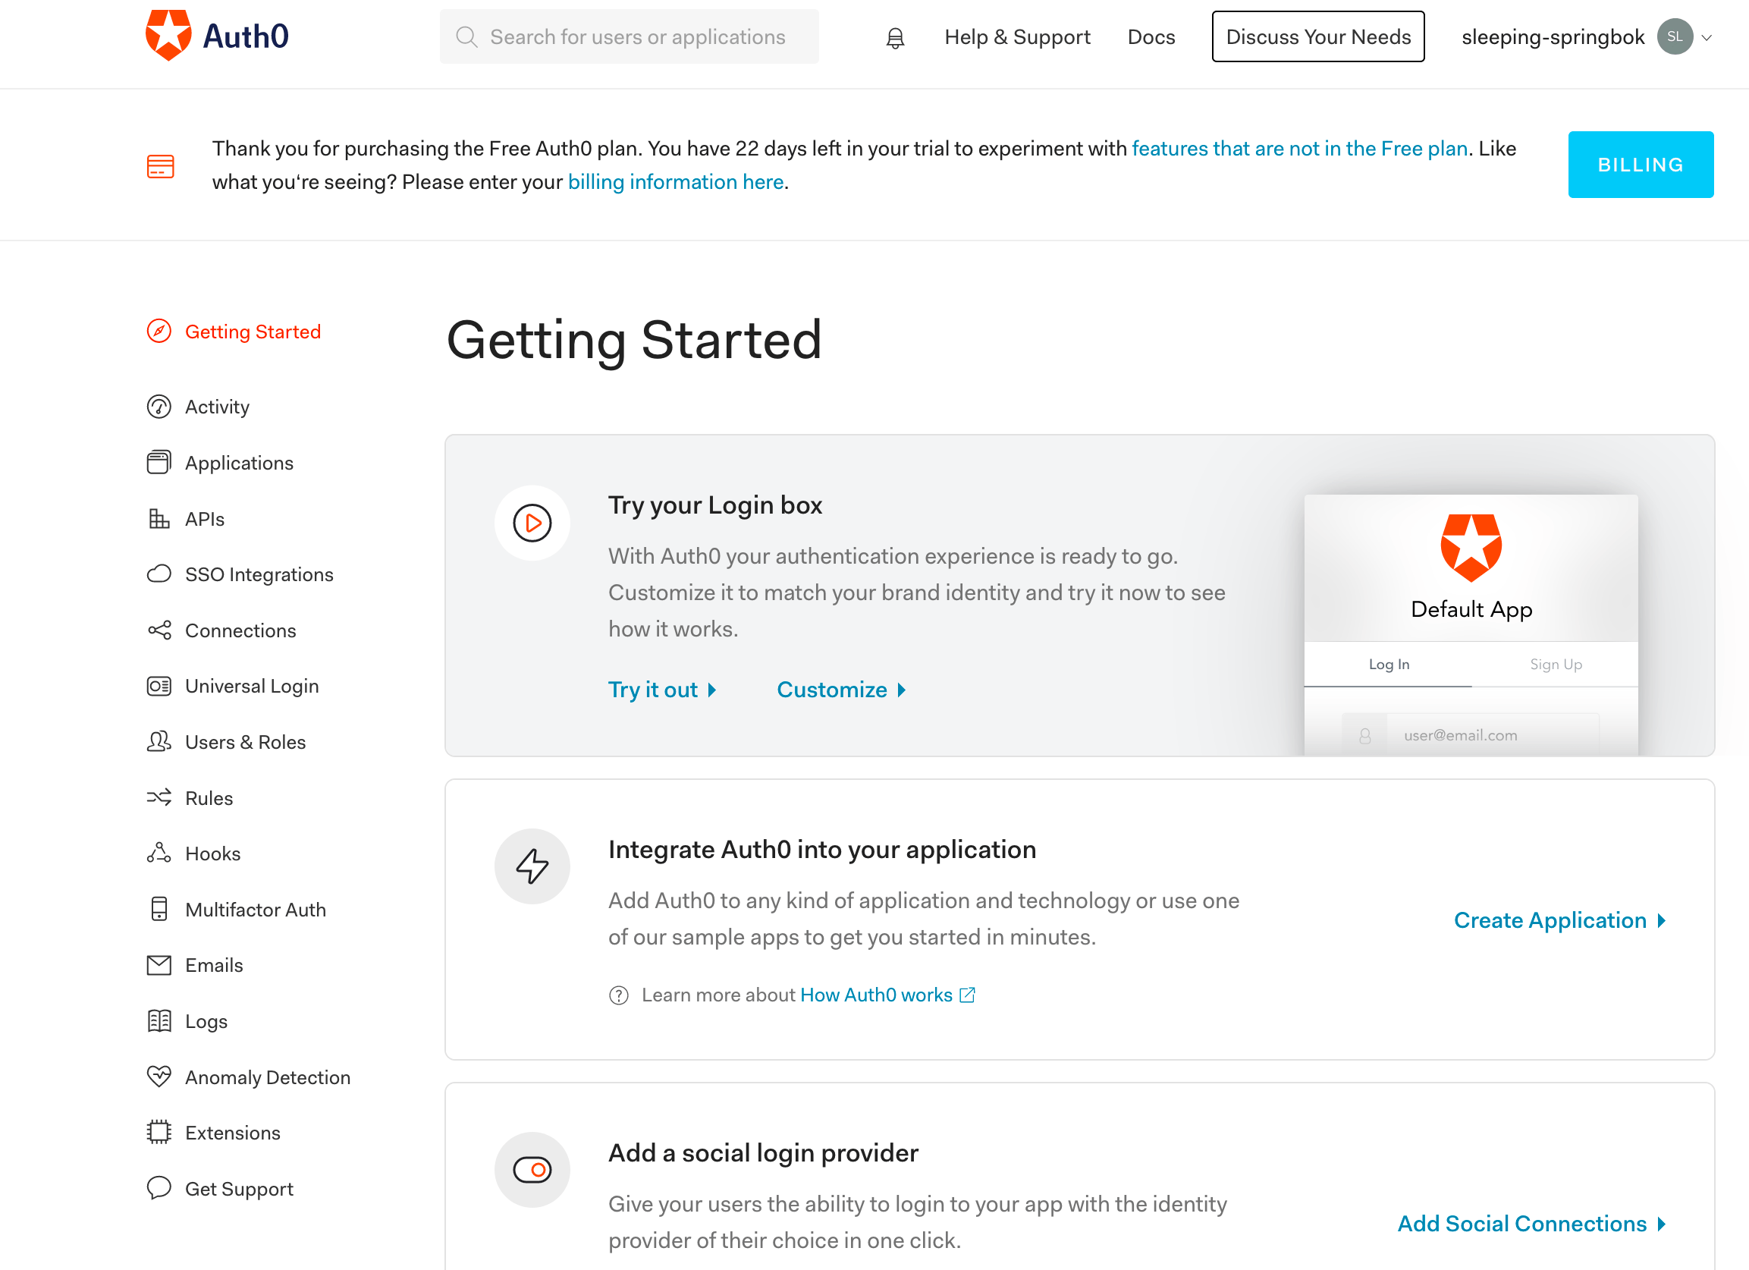The image size is (1749, 1270).
Task: Click Discuss Your Needs button
Action: pos(1317,37)
